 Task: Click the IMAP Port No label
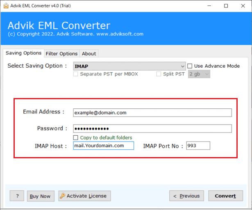pyautogui.click(x=163, y=146)
